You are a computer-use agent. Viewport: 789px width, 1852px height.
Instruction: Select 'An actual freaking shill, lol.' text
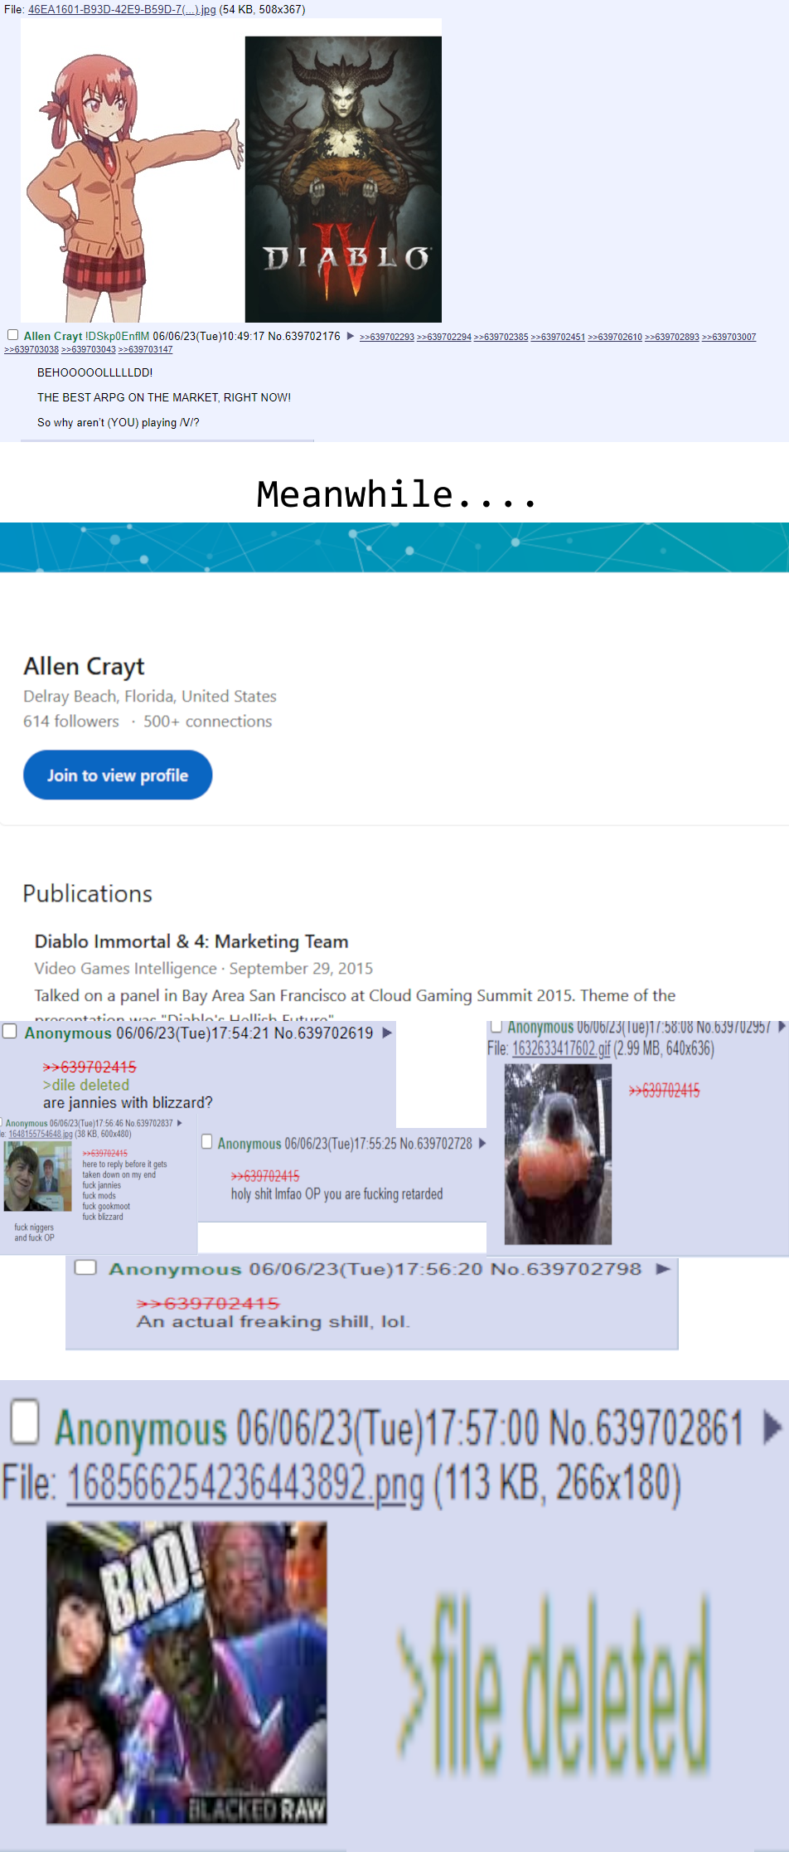coord(273,1321)
